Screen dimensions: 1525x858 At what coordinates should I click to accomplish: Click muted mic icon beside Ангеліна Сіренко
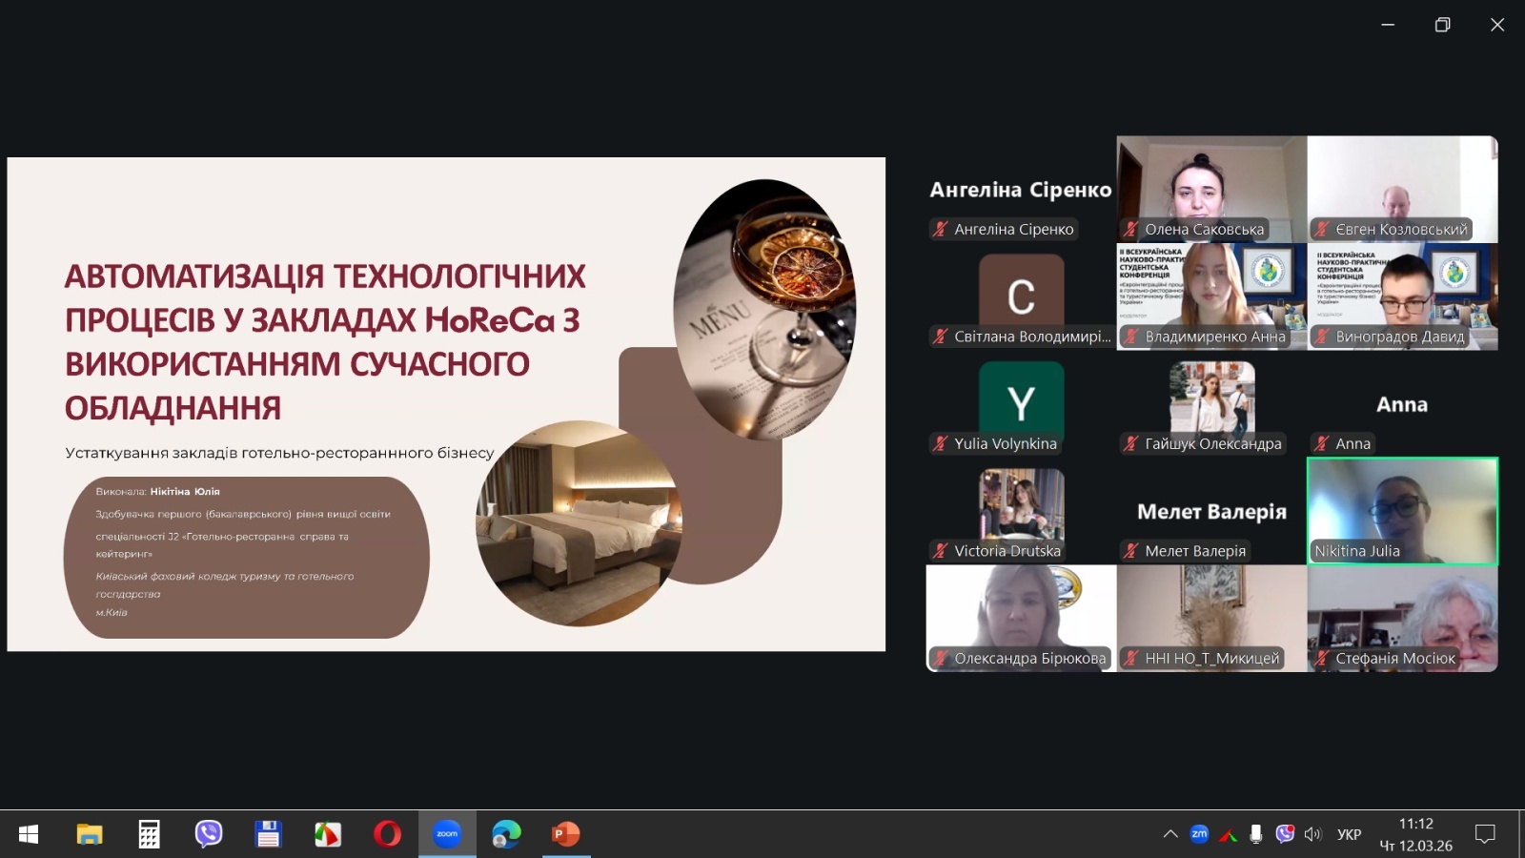click(941, 229)
